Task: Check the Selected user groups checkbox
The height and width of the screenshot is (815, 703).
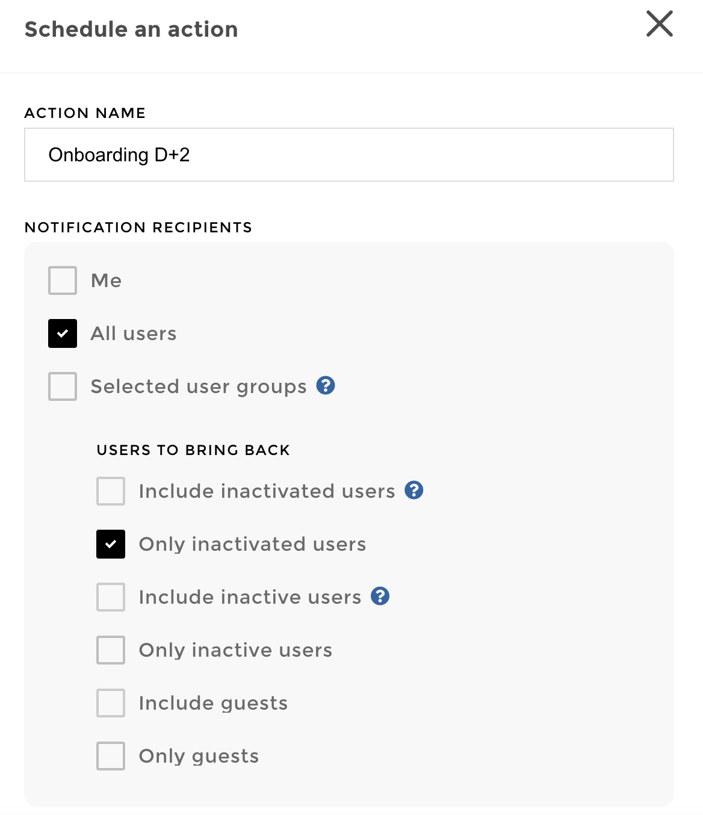Action: tap(62, 386)
